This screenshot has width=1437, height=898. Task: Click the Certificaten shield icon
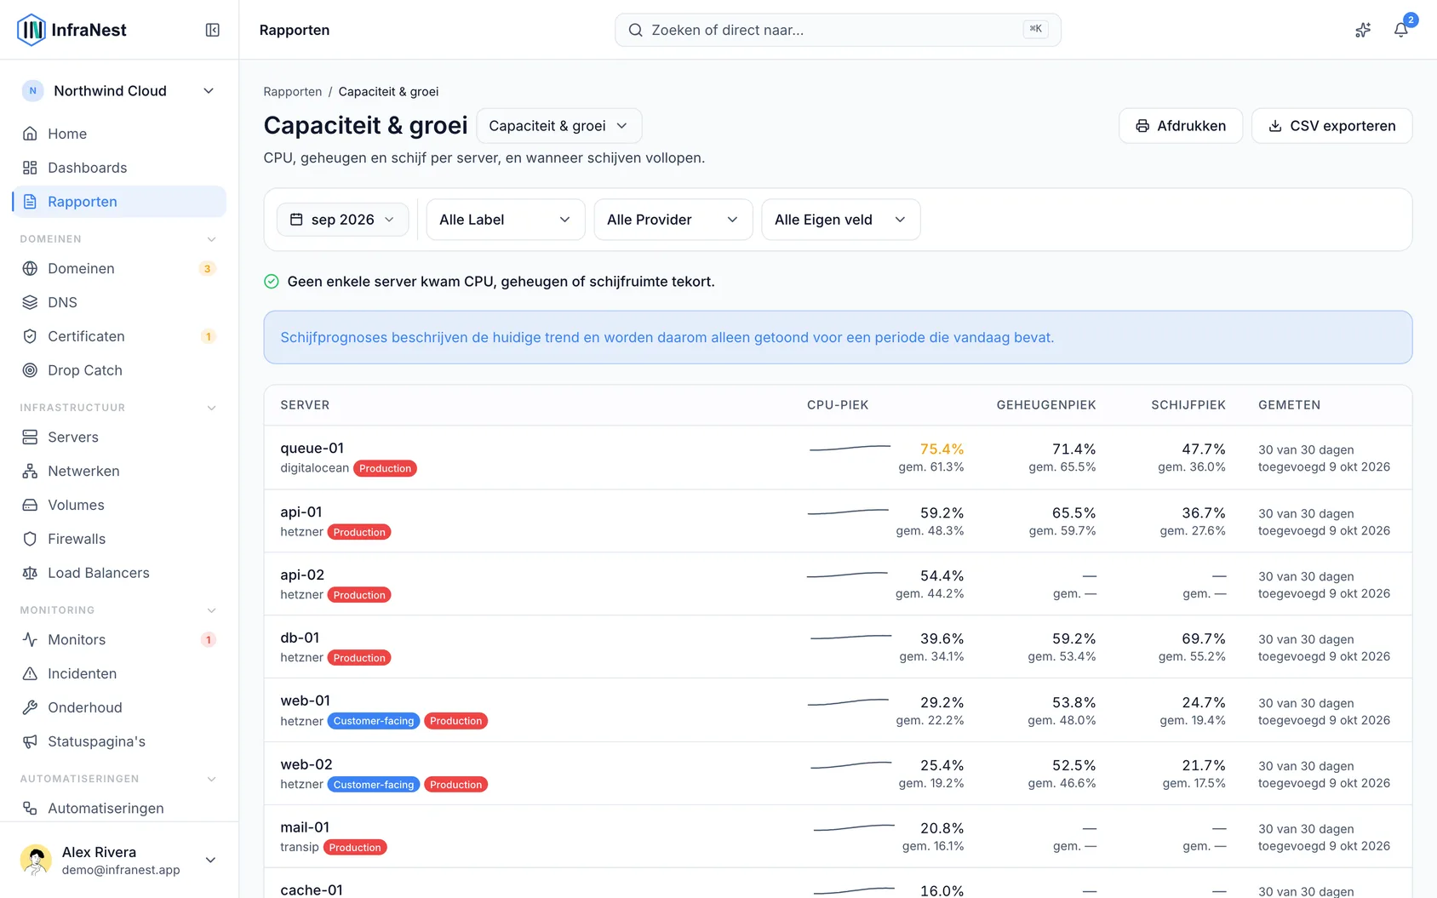30,336
